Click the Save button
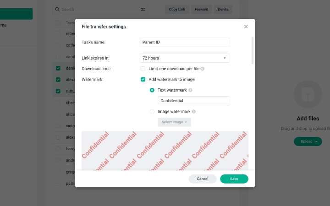330x206 pixels. pyautogui.click(x=234, y=179)
